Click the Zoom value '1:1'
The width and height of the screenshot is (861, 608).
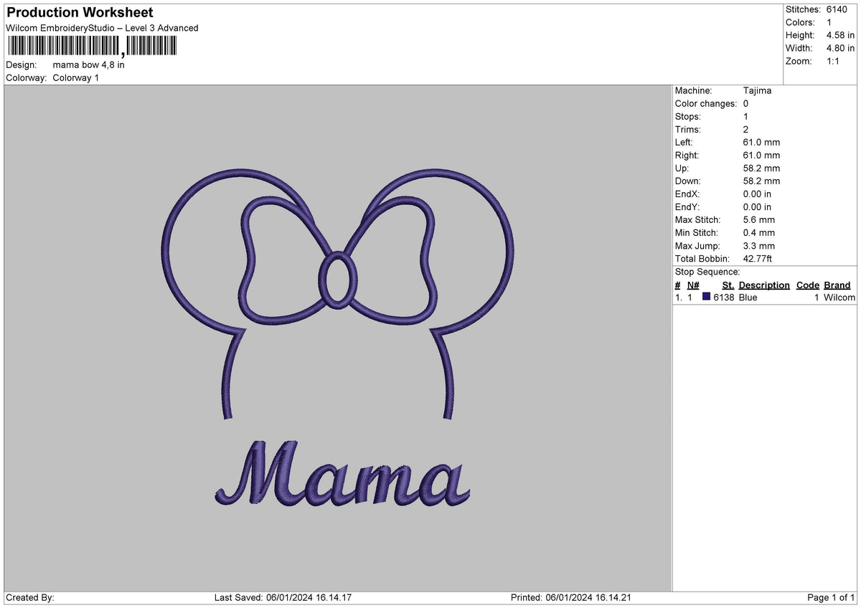(834, 61)
